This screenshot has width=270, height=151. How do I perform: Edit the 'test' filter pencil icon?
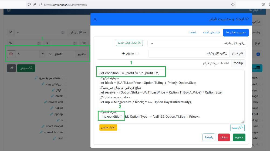pos(55,138)
